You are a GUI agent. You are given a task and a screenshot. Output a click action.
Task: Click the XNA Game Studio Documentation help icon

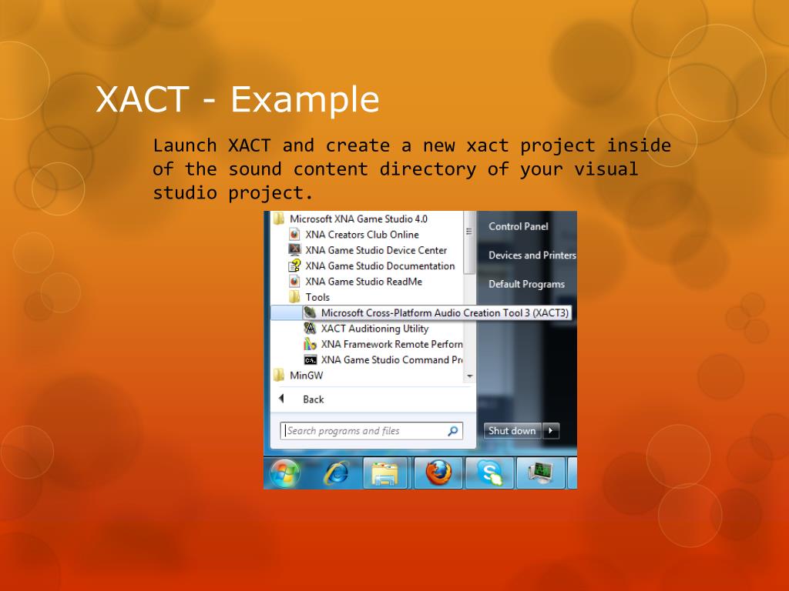[294, 265]
